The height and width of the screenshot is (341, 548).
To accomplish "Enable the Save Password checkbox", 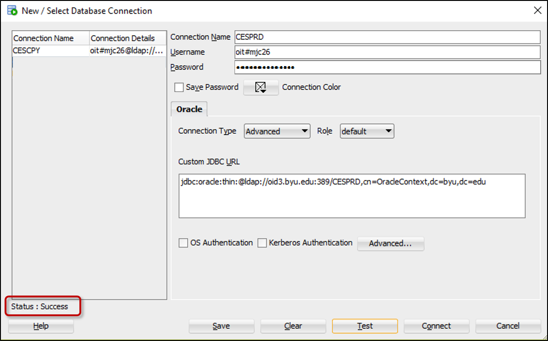I will [x=179, y=87].
